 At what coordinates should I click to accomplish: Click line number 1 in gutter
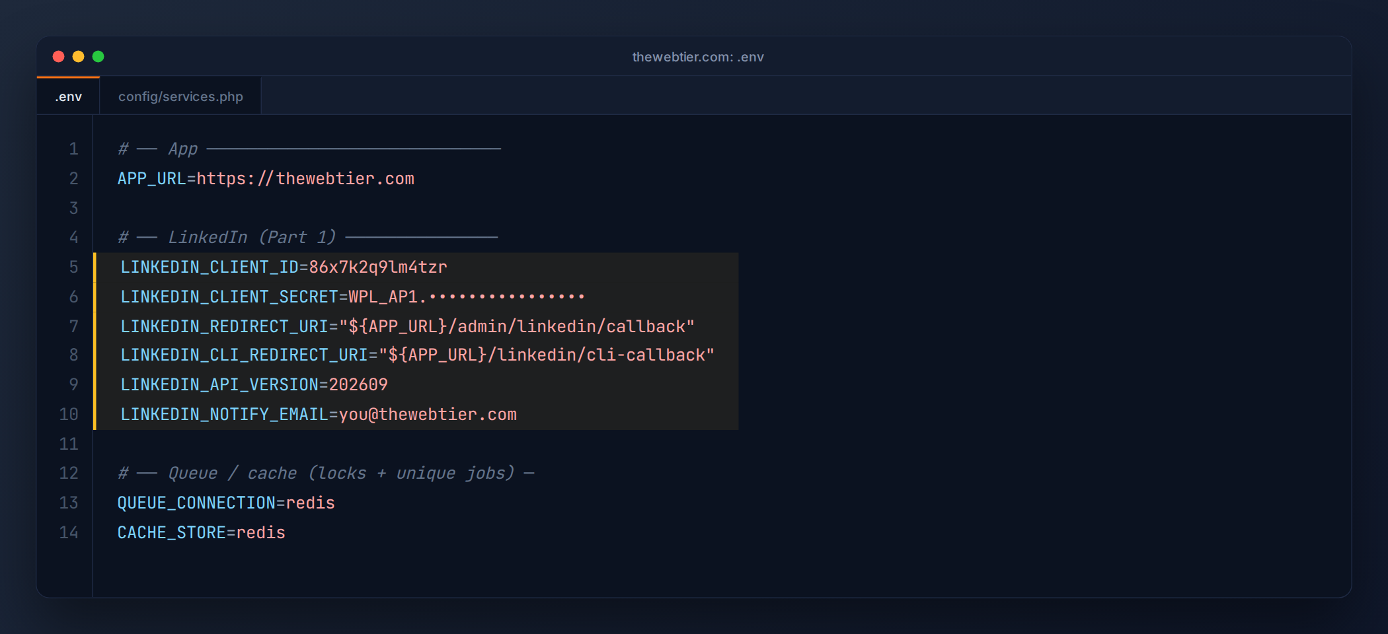[74, 149]
